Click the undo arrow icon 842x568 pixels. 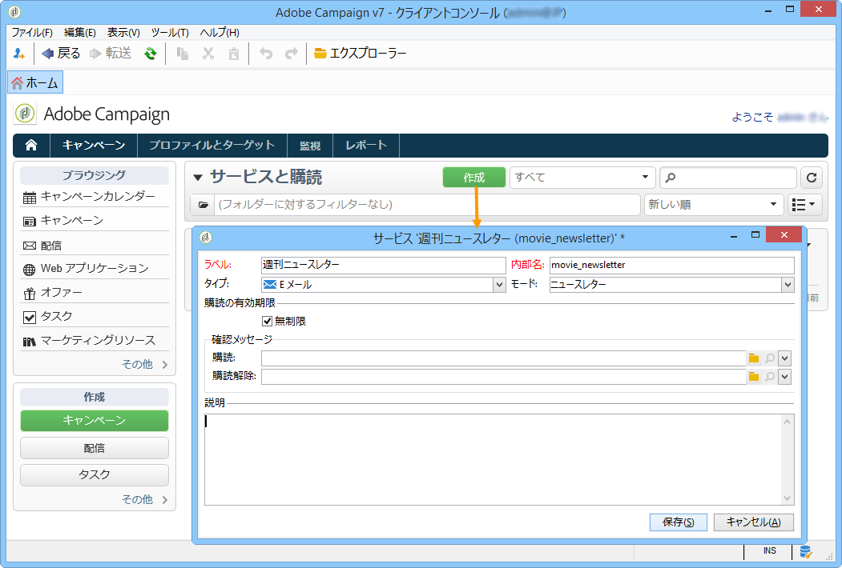click(266, 54)
